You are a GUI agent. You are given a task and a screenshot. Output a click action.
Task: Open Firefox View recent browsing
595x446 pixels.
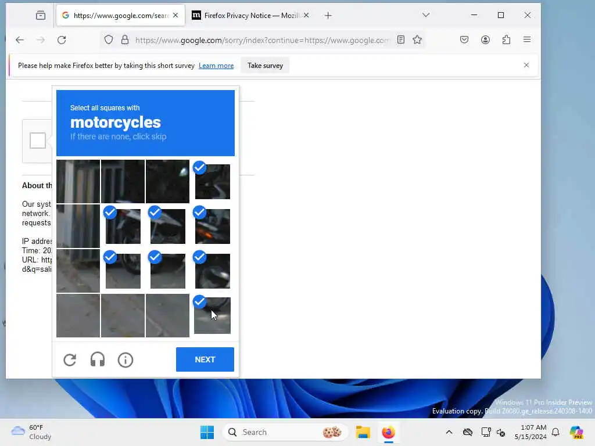[41, 16]
